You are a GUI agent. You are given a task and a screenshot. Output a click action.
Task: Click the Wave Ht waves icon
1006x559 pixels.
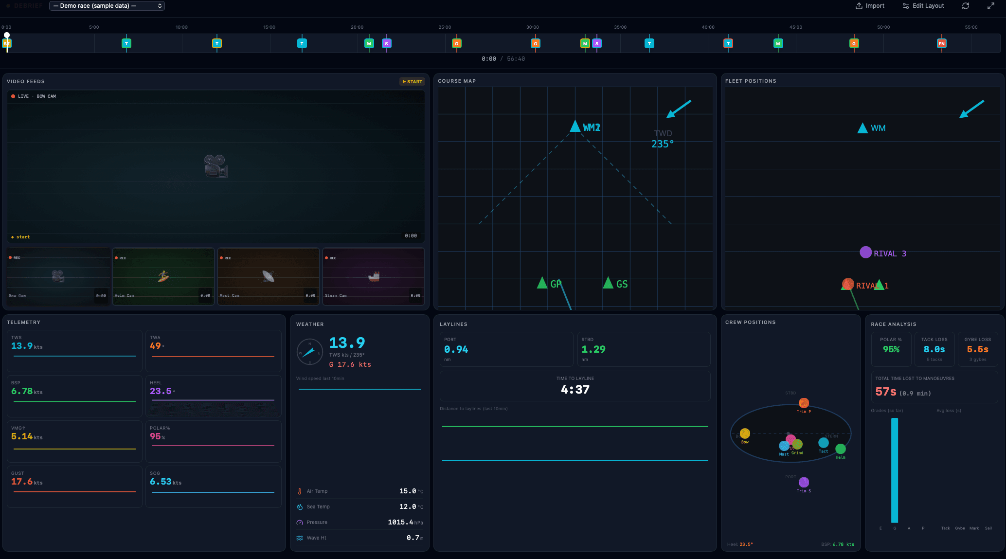click(x=299, y=538)
